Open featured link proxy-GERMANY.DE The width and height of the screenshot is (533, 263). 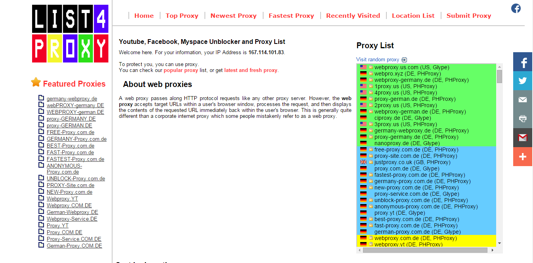71,119
